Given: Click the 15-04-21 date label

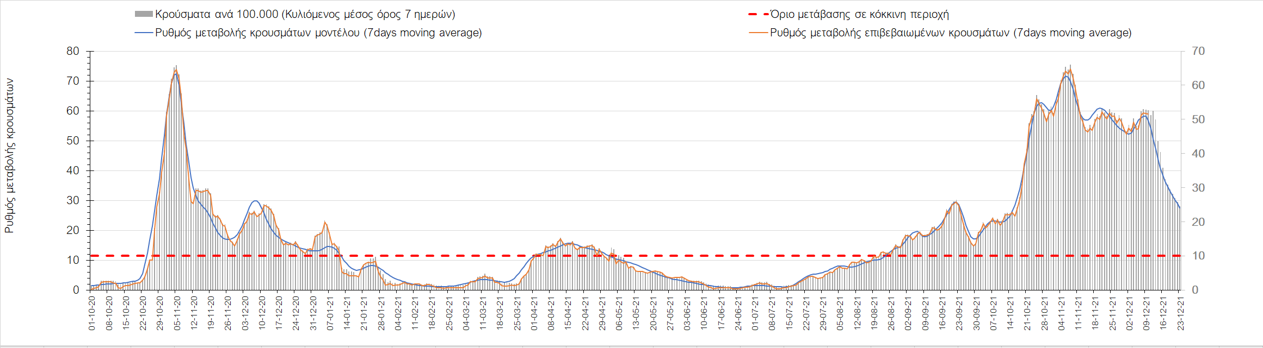Looking at the screenshot, I should click(x=568, y=313).
